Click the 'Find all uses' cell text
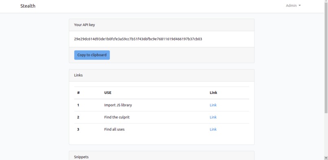Viewport: 328px width, 160px height. tap(114, 129)
